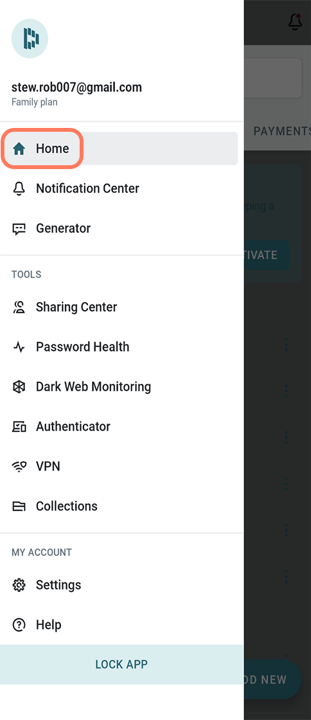Click the Help question mark icon
Image resolution: width=311 pixels, height=720 pixels.
(19, 625)
